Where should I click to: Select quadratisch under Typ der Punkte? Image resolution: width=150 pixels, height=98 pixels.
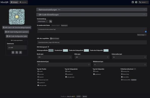tap(38, 83)
